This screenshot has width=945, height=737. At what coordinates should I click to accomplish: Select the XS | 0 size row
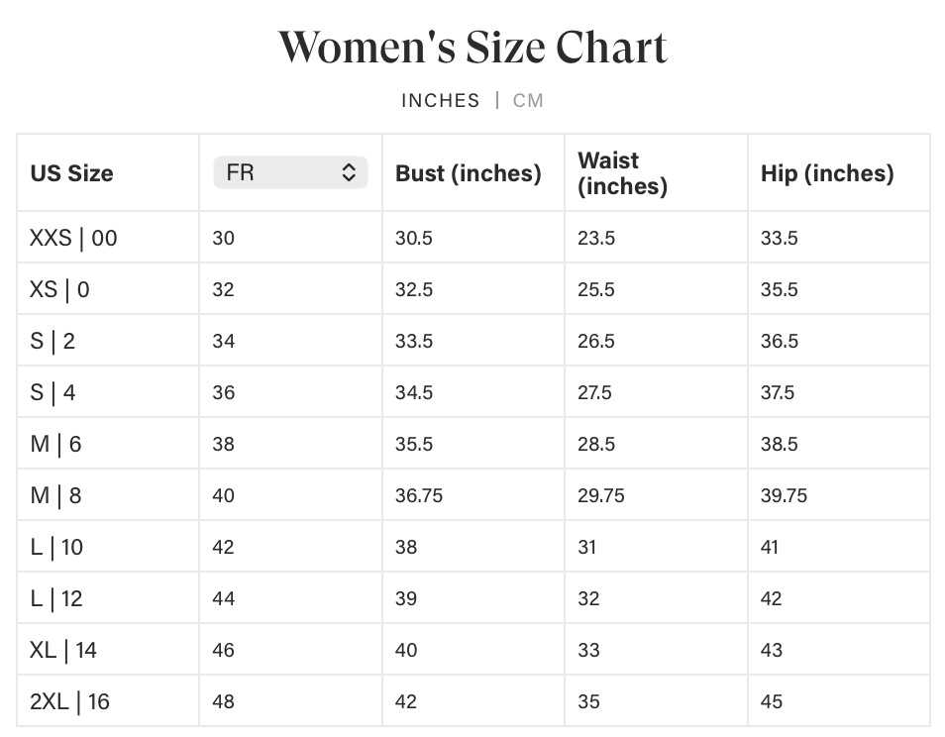point(59,289)
